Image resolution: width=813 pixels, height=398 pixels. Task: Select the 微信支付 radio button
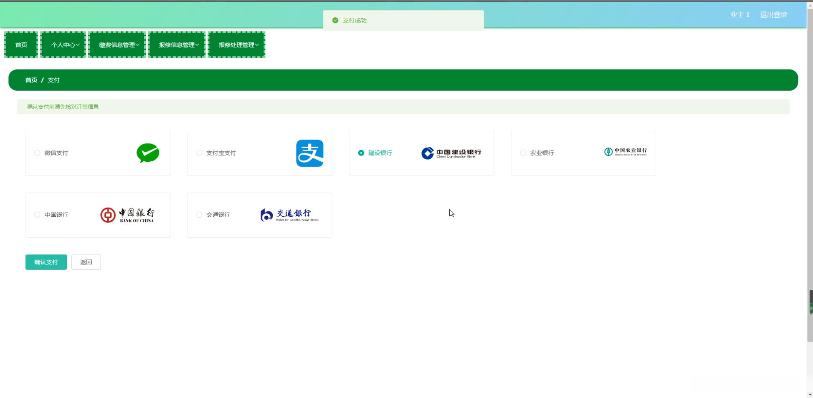click(37, 153)
